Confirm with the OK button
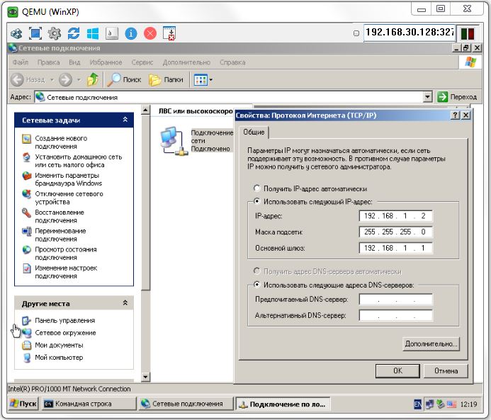 pos(397,371)
